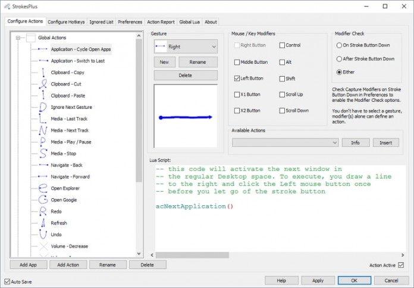Click the Clipboard Paste gesture icon

tap(43, 95)
